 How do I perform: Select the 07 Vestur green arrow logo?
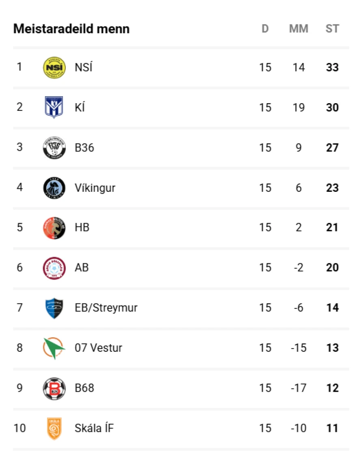tap(54, 348)
